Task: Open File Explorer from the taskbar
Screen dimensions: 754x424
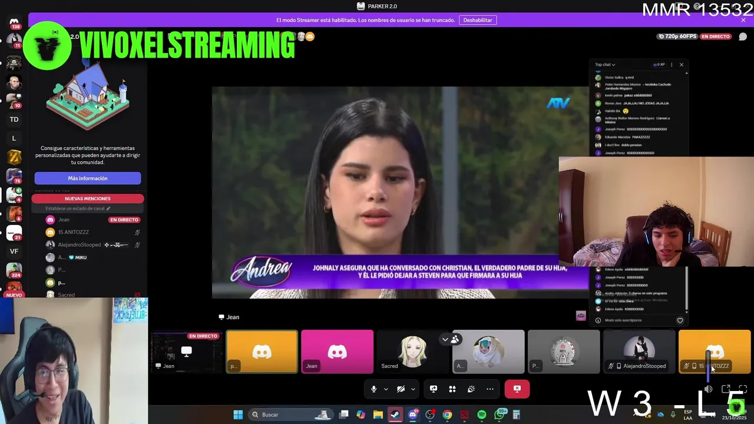Action: 378,415
